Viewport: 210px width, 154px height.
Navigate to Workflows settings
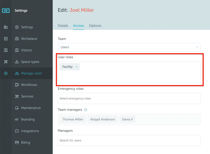29,85
